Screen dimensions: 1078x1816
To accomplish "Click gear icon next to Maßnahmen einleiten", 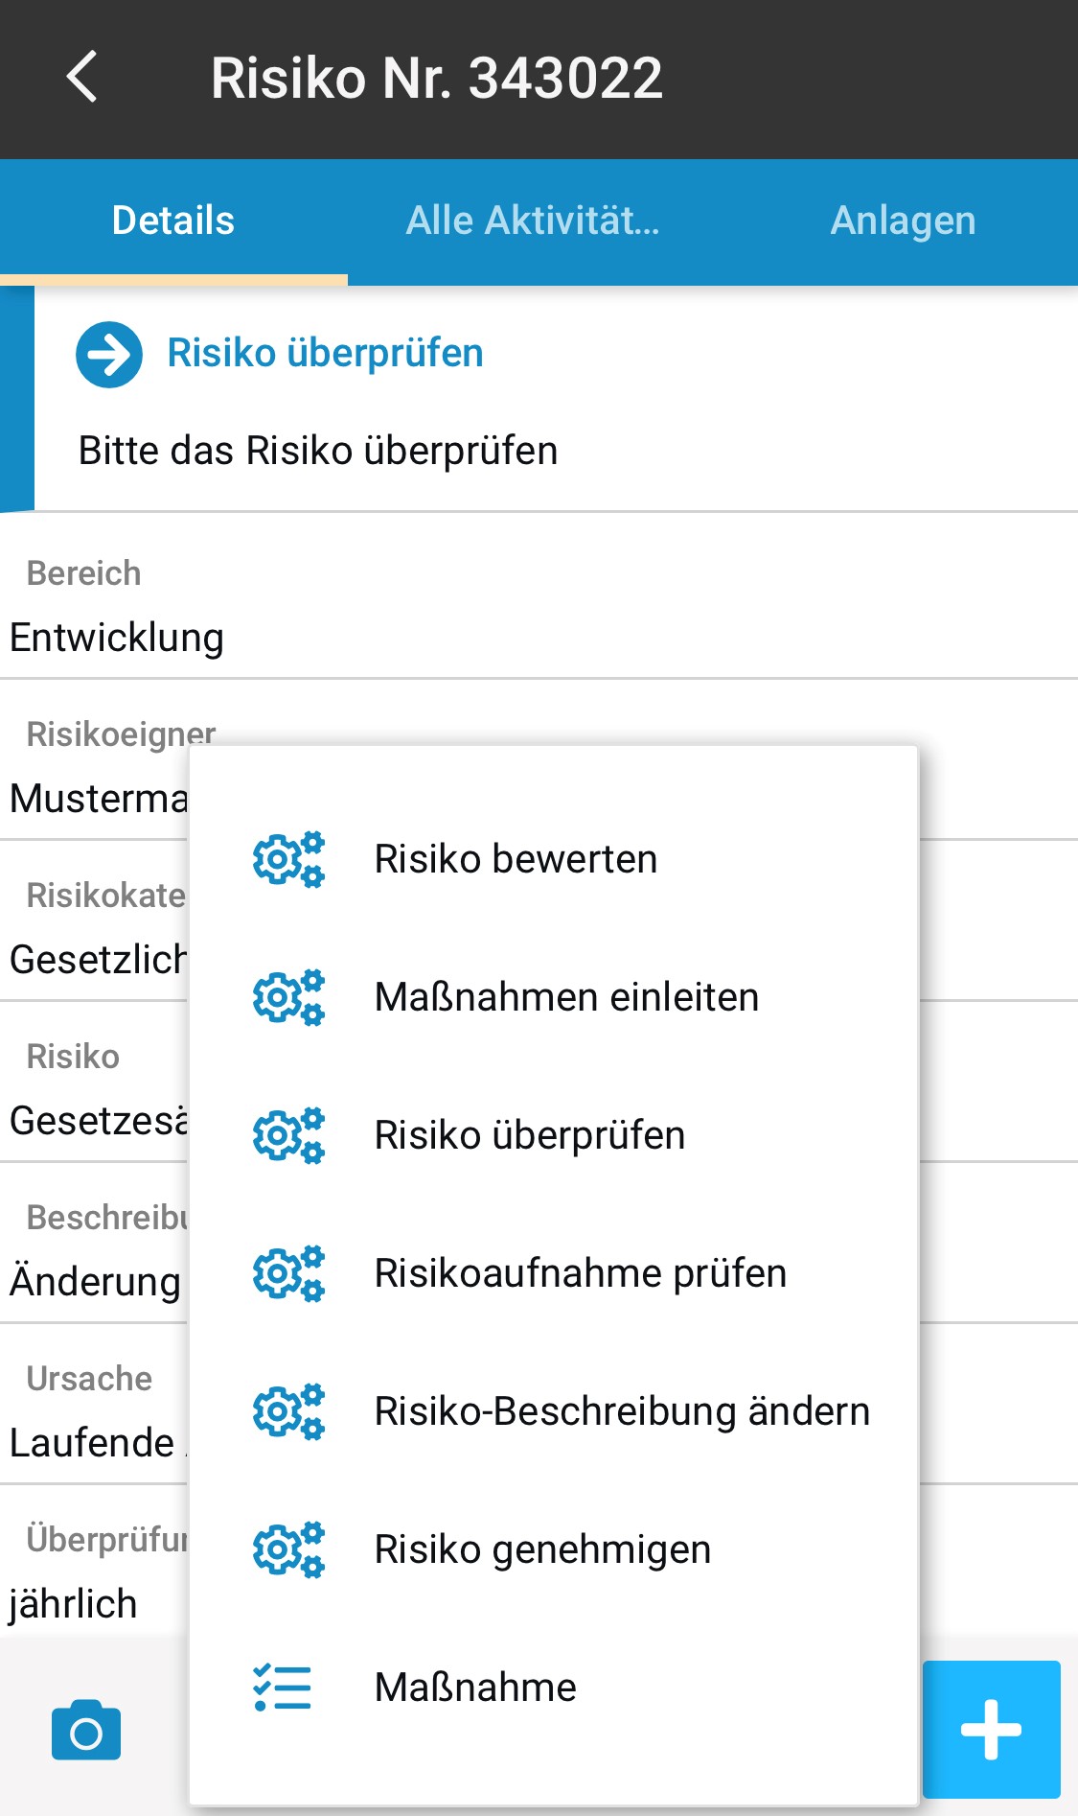I will point(287,997).
